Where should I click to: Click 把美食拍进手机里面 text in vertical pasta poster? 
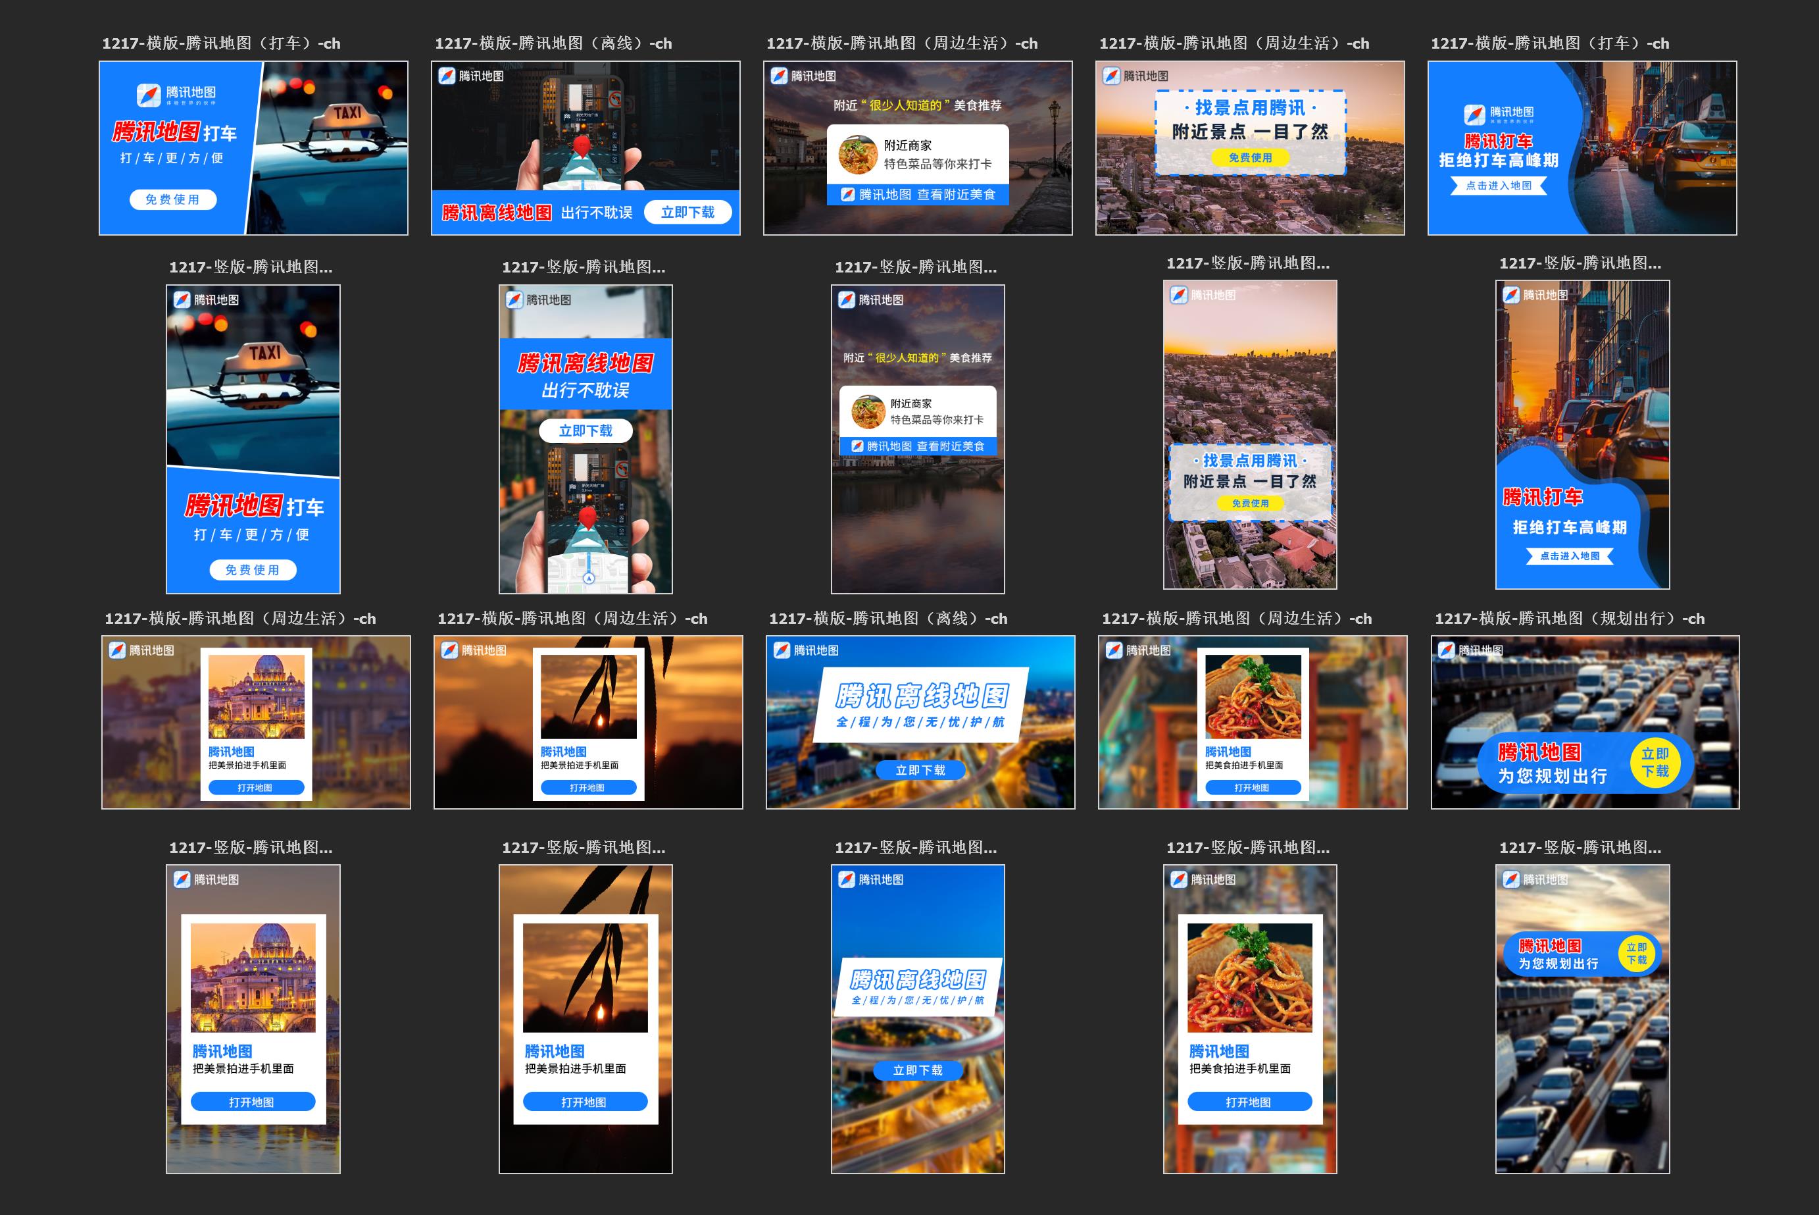tap(1240, 1068)
